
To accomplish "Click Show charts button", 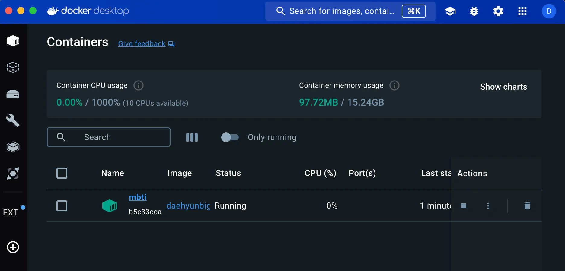I will [x=504, y=87].
